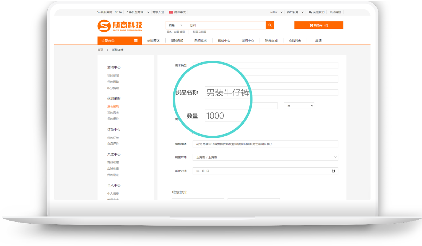Click the 关注中心 sidebar heading
The height and width of the screenshot is (246, 422).
point(114,154)
